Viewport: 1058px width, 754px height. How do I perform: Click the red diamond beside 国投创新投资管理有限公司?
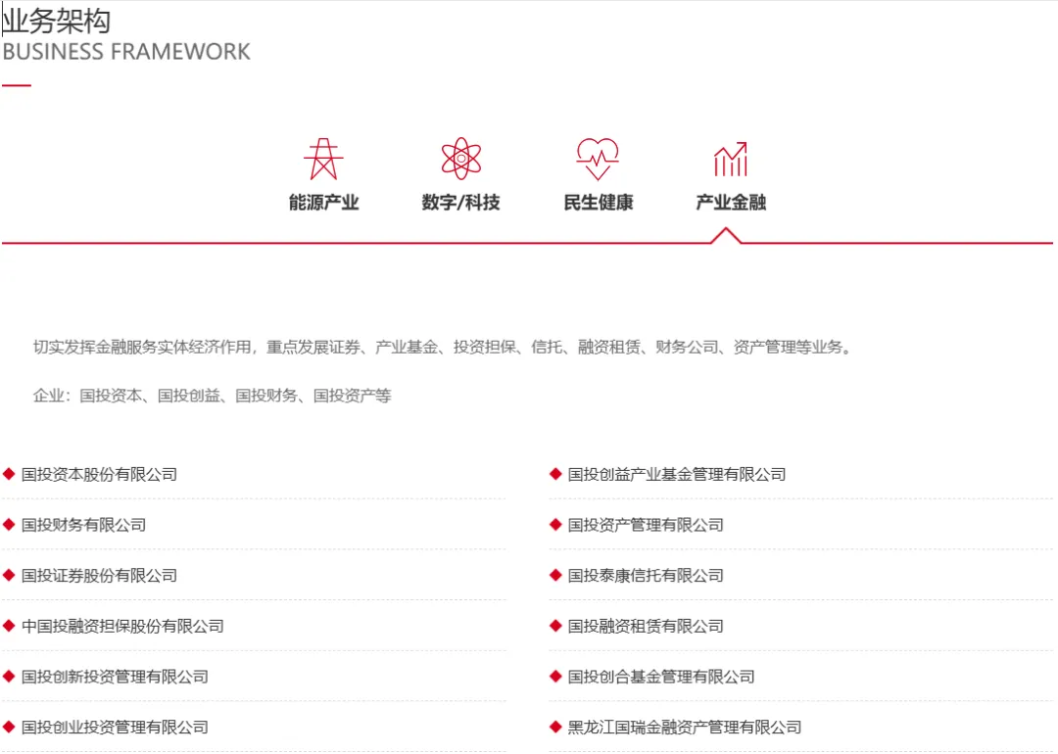9,677
